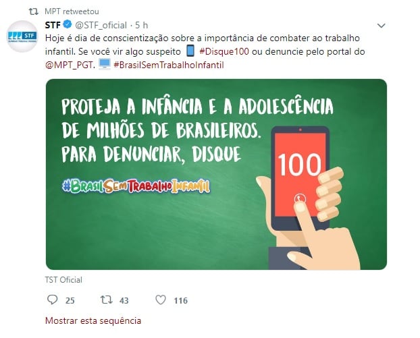This screenshot has width=420, height=338.
Task: Open the @MPT_PGT mention
Action: (x=70, y=65)
